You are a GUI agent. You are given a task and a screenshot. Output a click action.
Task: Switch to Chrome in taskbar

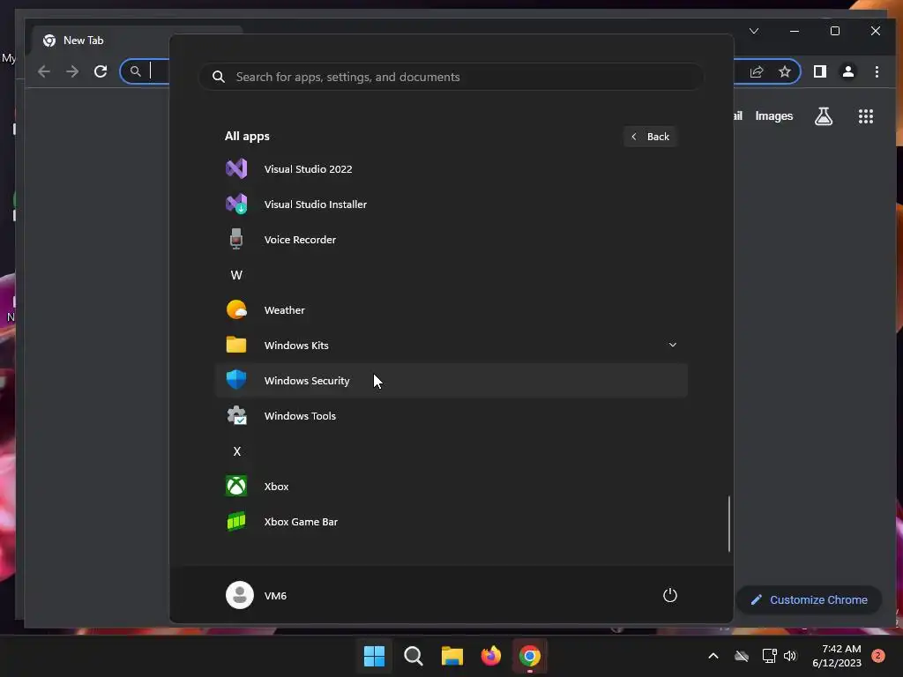click(530, 656)
